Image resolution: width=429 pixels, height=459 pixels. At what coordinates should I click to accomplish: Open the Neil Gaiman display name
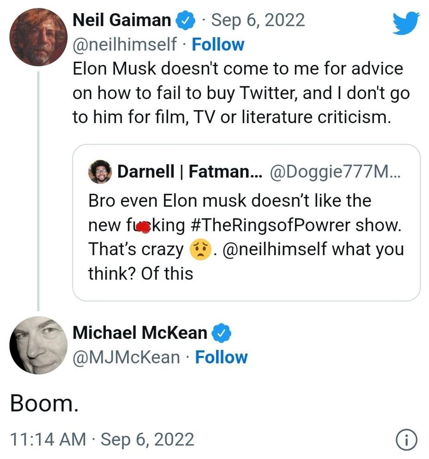121,20
